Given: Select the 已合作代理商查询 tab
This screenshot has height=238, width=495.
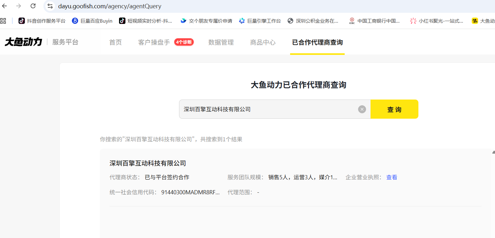Looking at the screenshot, I should tap(318, 42).
